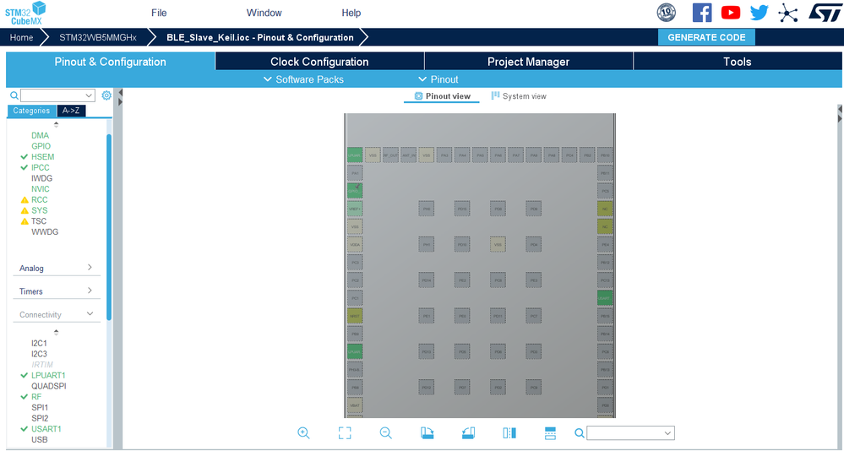The image size is (844, 451).
Task: Click the pin search magnifier icon
Action: 580,432
